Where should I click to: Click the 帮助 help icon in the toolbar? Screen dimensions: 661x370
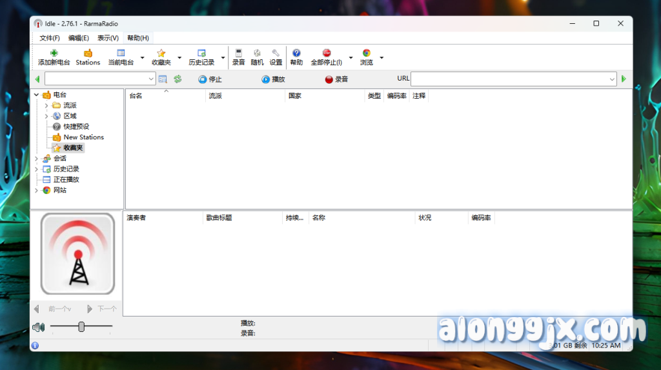[296, 54]
